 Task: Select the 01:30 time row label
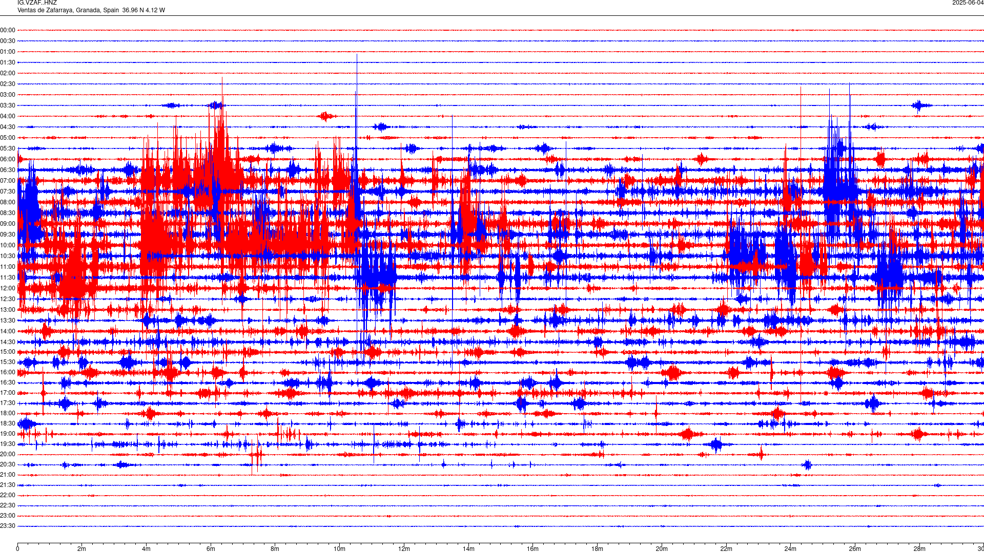(8, 62)
